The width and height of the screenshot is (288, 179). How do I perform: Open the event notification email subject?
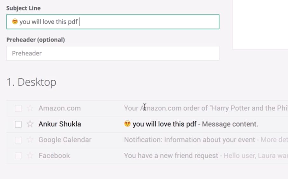click(x=189, y=140)
